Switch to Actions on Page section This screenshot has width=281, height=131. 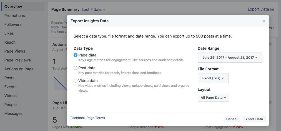click(x=19, y=69)
